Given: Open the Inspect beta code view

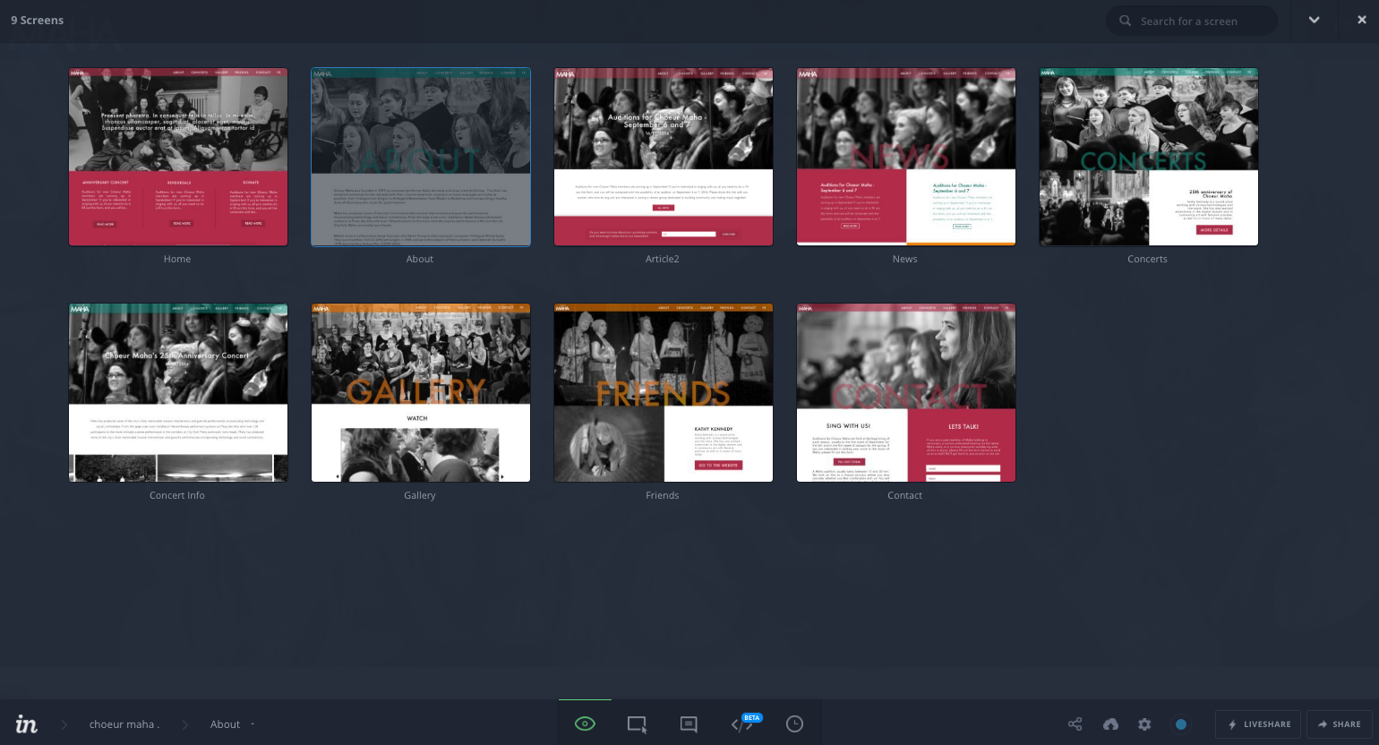Looking at the screenshot, I should click(742, 724).
